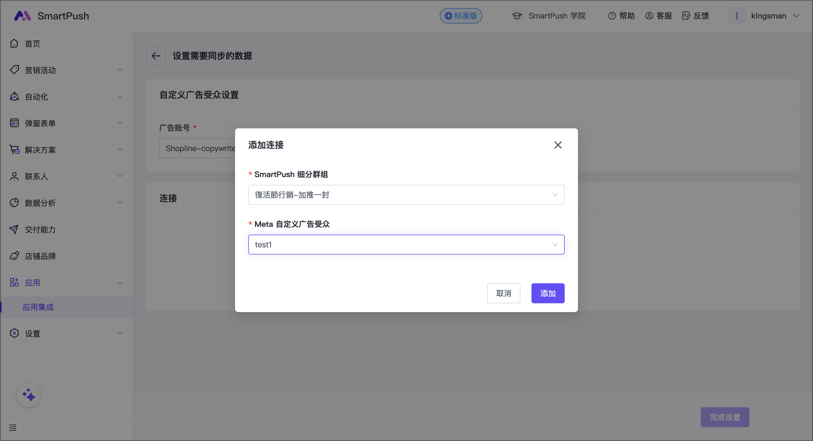Click the 设置 settings hexagon icon
Viewport: 813px width, 441px height.
[x=14, y=333]
